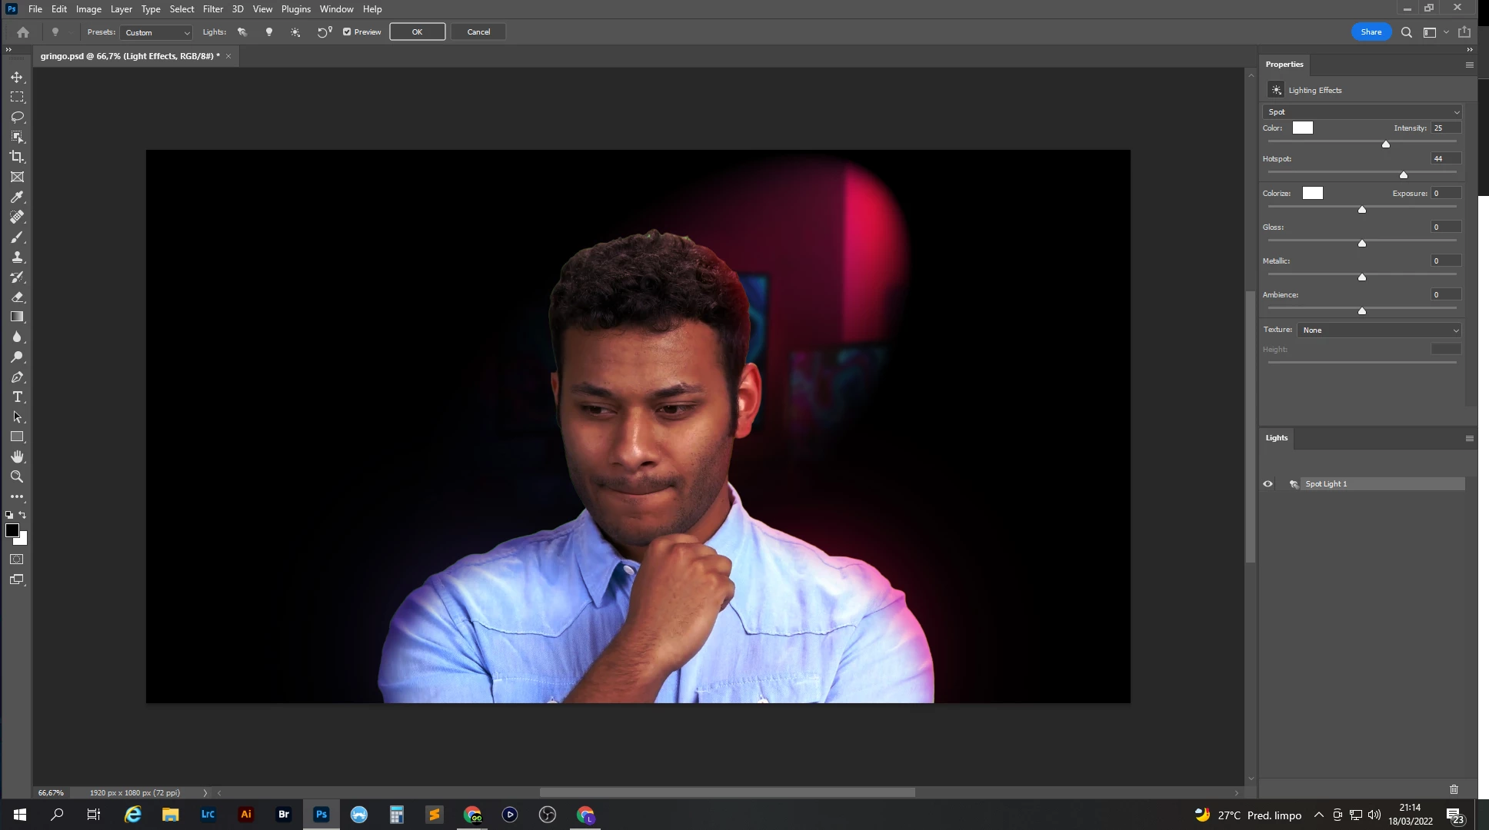Reset the current light icon
The image size is (1489, 830).
(324, 32)
